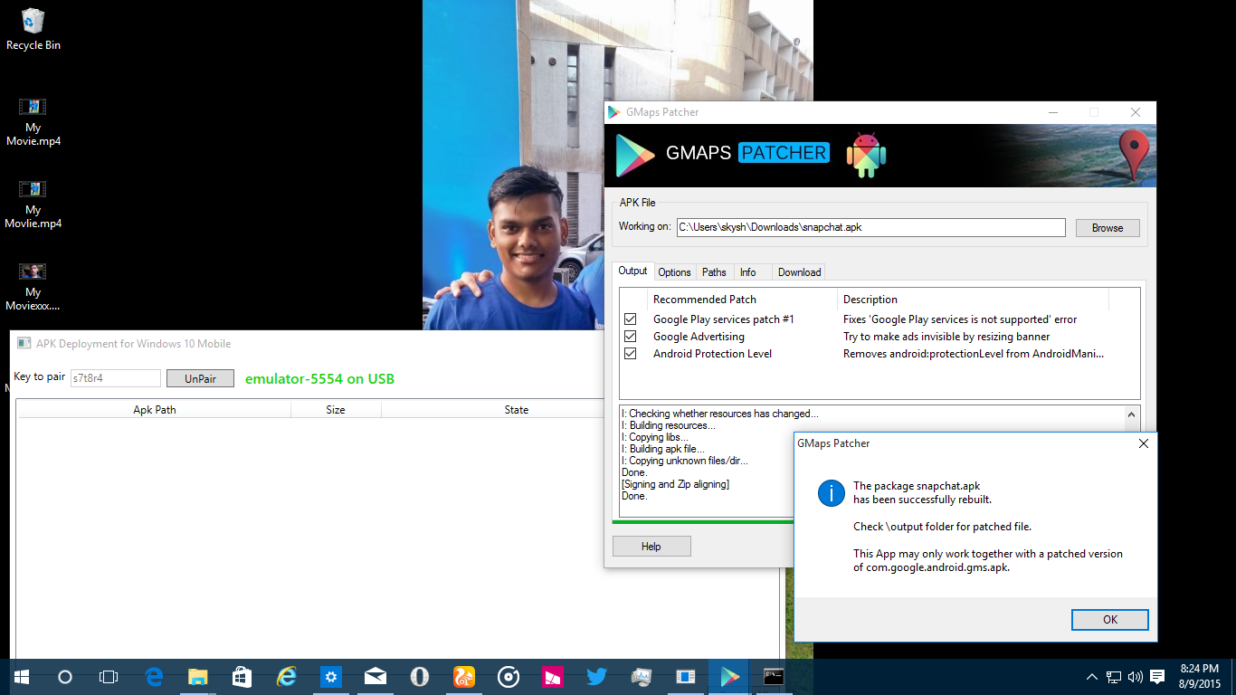Select the My Movie.mp4 desktop file
1236x695 pixels.
click(33, 122)
